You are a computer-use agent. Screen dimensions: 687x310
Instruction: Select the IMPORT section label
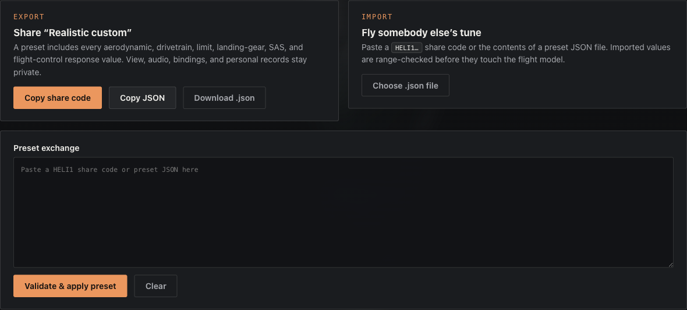click(377, 17)
